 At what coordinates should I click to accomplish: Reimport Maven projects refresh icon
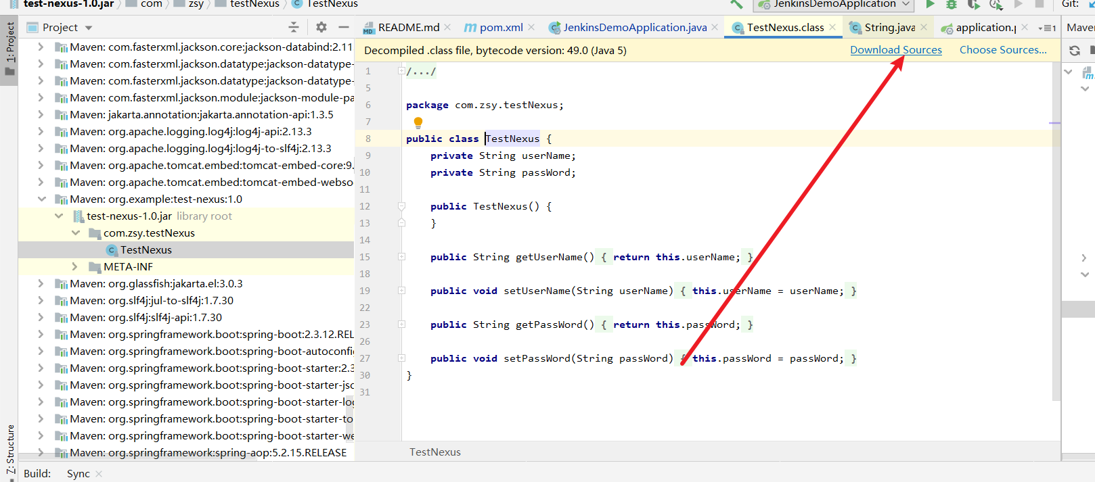click(x=1074, y=51)
